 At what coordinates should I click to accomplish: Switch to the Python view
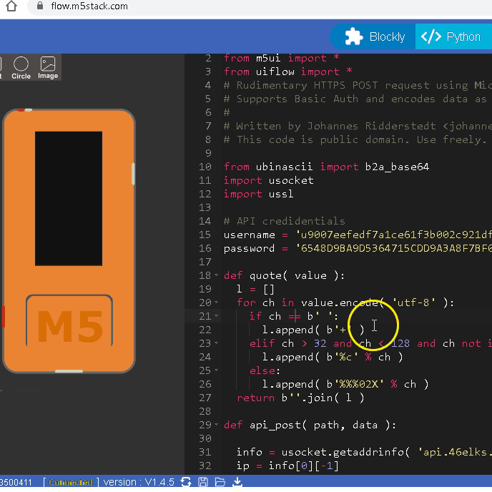pyautogui.click(x=453, y=36)
